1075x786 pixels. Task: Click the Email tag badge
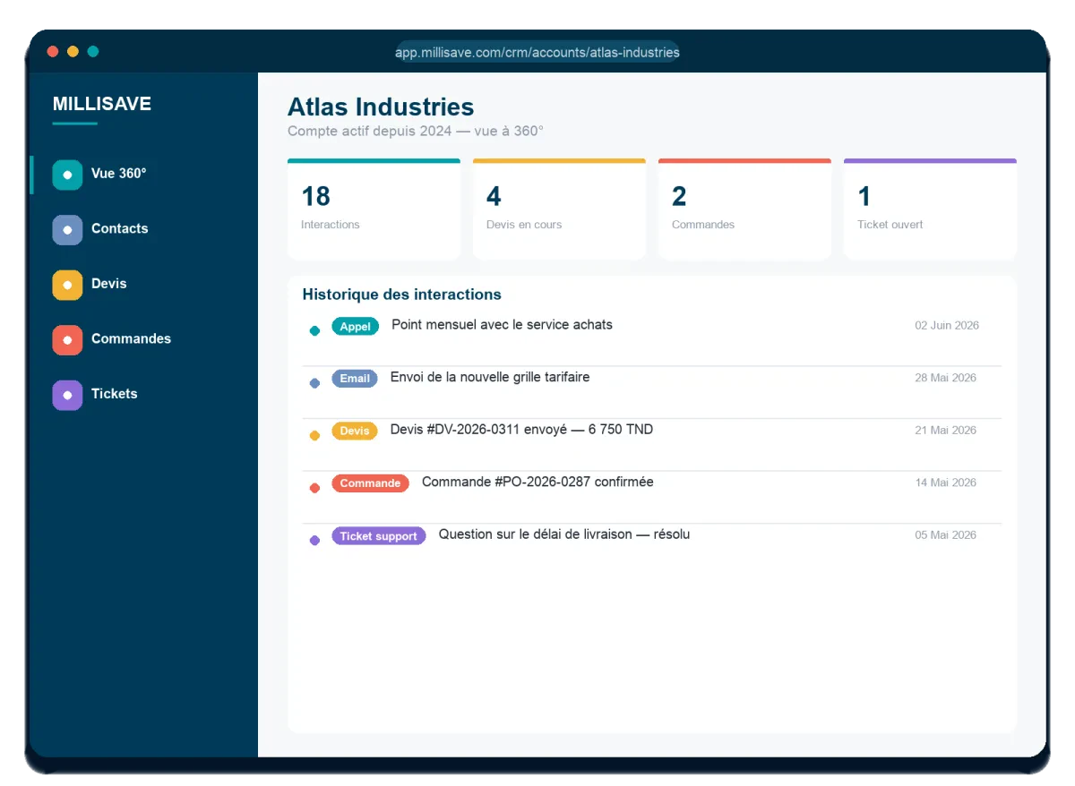click(x=355, y=379)
